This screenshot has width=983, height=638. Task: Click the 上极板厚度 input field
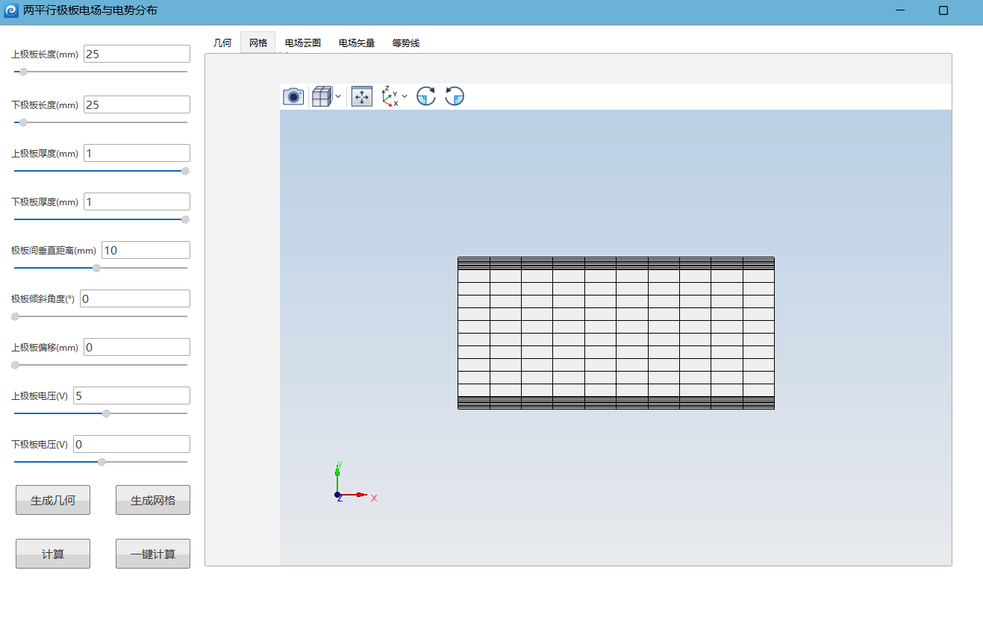point(137,153)
